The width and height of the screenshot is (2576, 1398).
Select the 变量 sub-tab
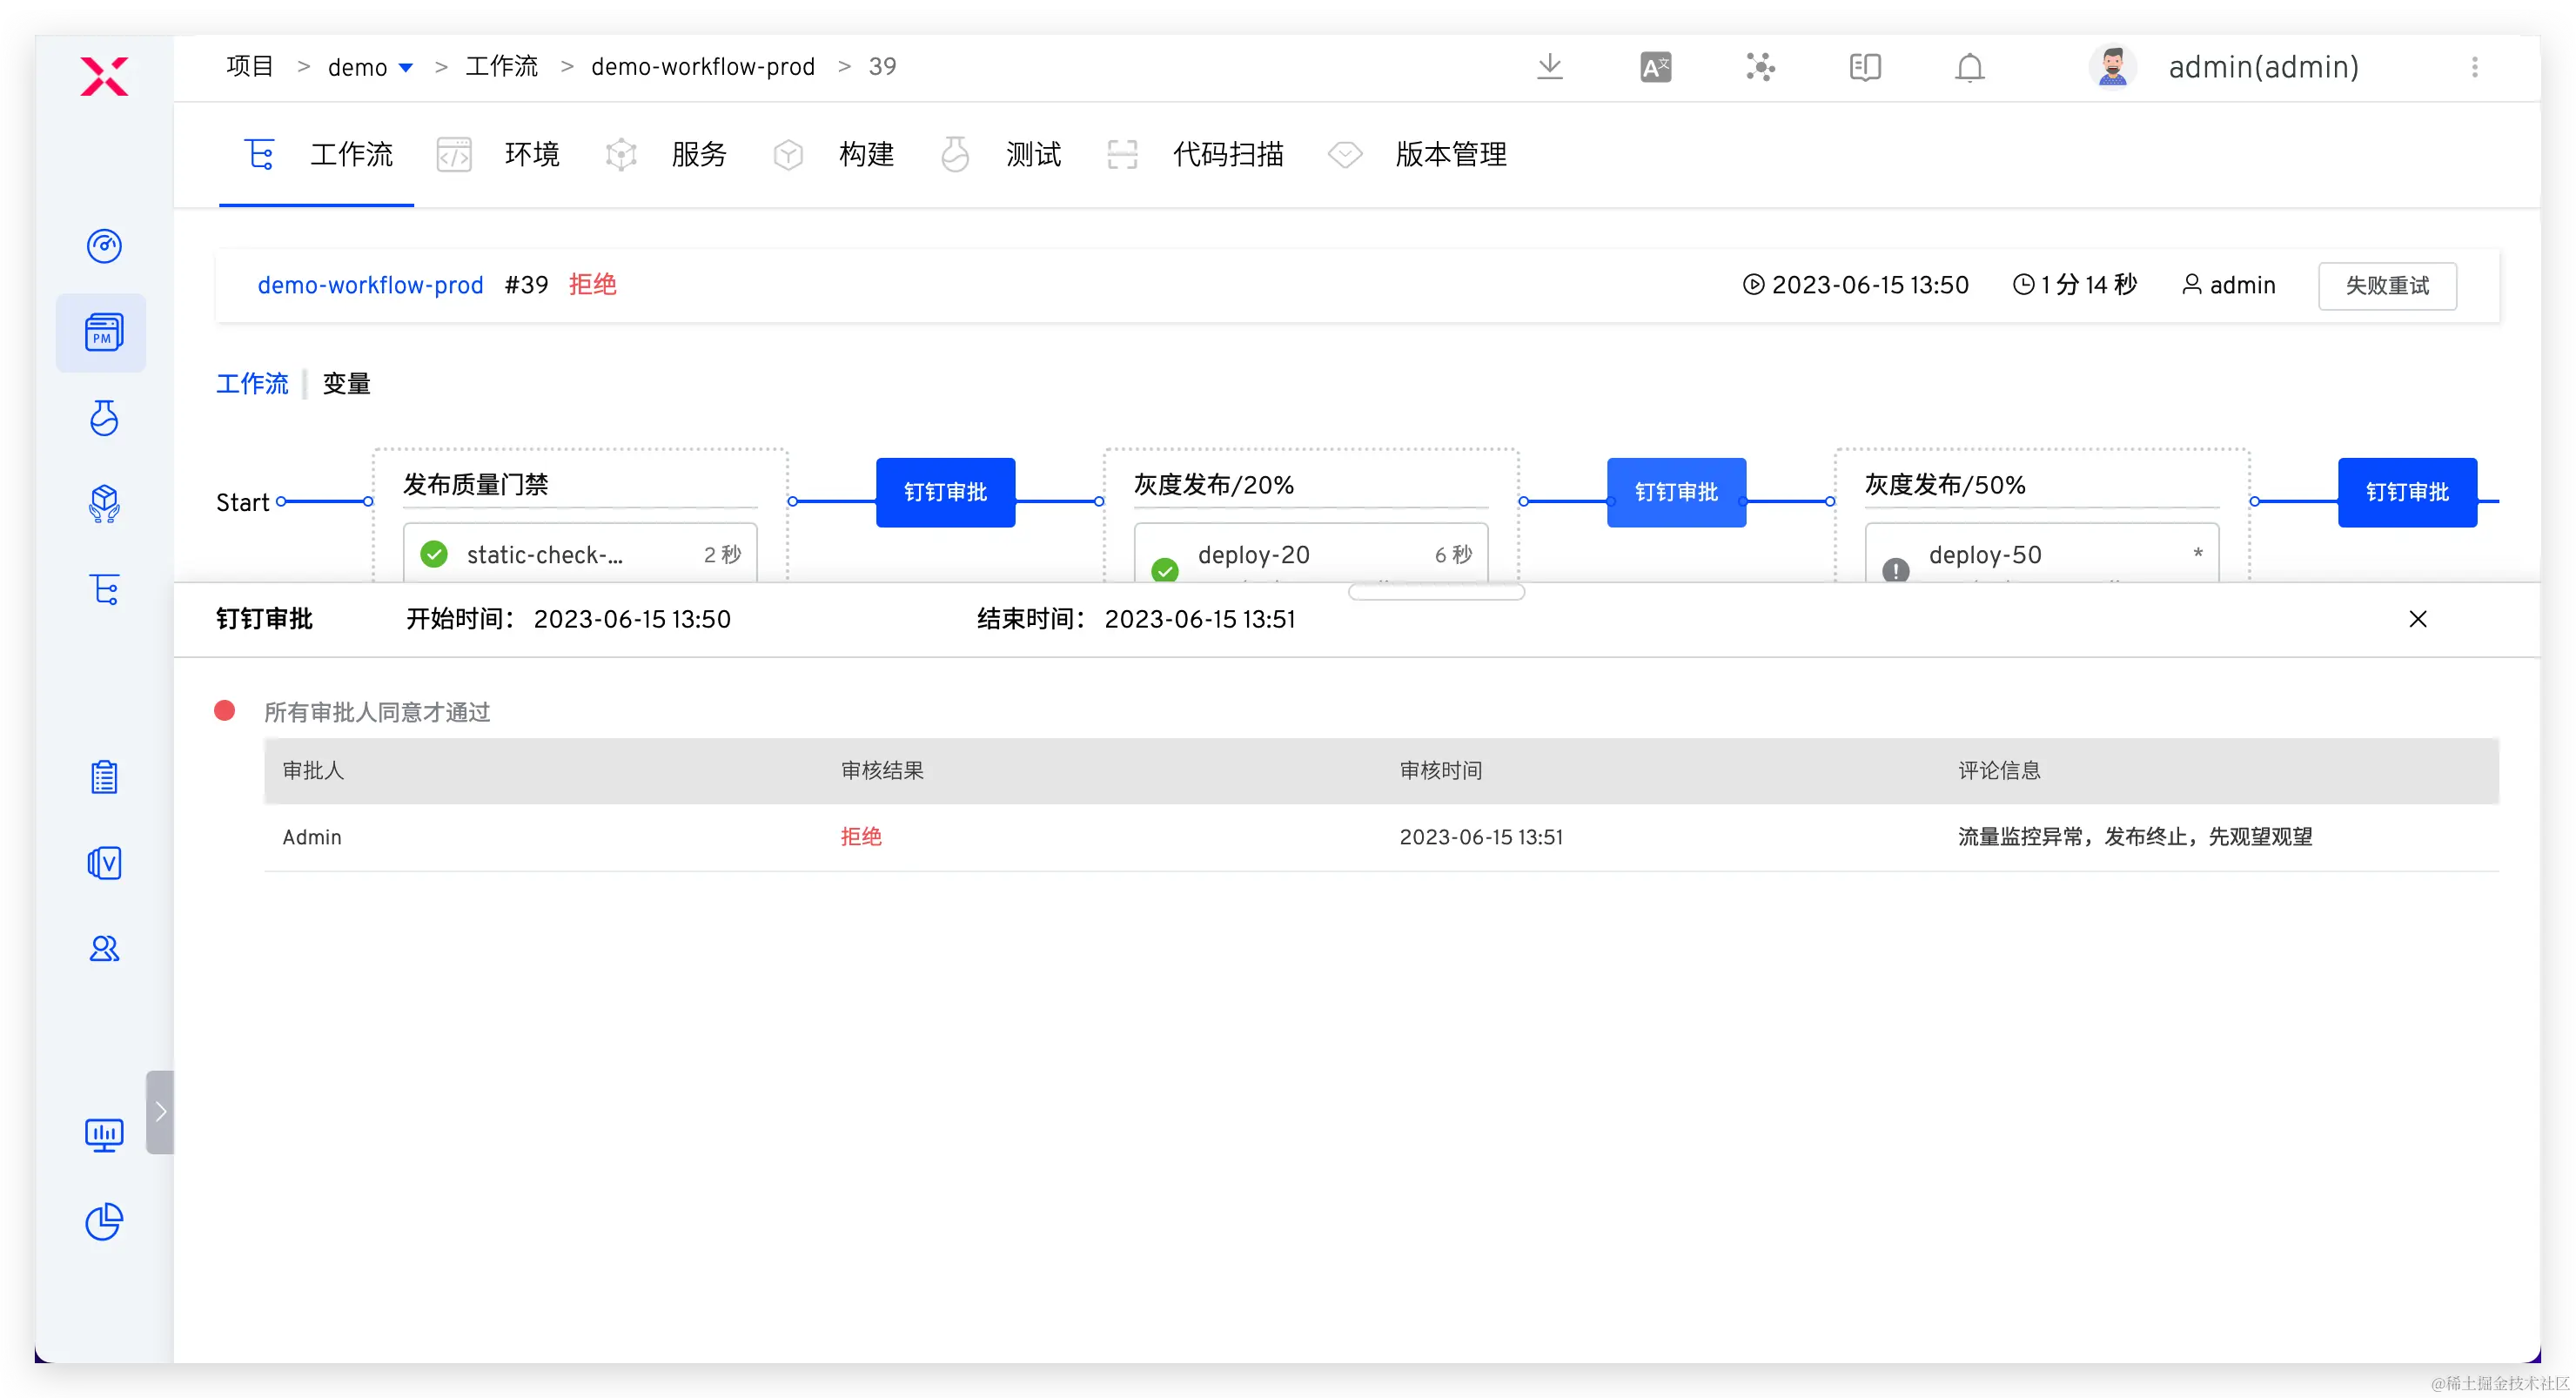coord(346,384)
